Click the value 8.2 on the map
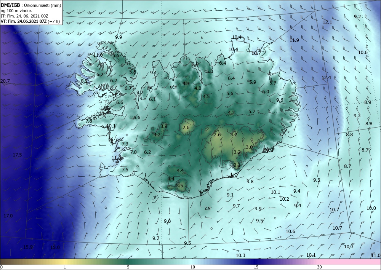The width and height of the screenshot is (381, 270). [84, 81]
